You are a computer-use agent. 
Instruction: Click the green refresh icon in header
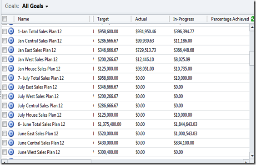pos(253,19)
